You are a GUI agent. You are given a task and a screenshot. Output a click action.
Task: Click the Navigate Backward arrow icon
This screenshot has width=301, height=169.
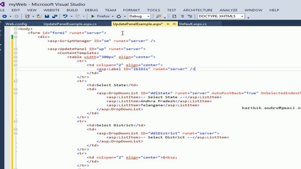5,16
